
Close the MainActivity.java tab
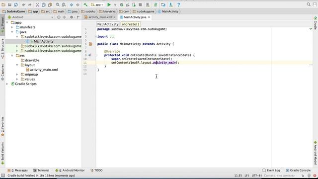pos(149,17)
